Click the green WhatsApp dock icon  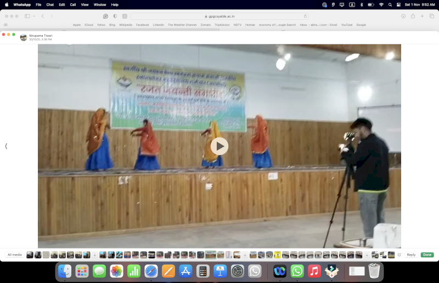click(297, 271)
